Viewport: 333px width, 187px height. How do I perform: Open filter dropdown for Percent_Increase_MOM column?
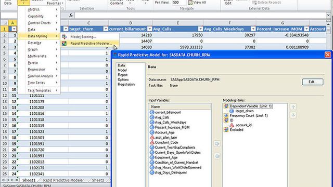click(x=306, y=29)
